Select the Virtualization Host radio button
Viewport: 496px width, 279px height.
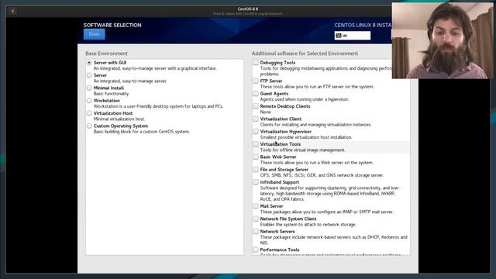click(x=89, y=113)
